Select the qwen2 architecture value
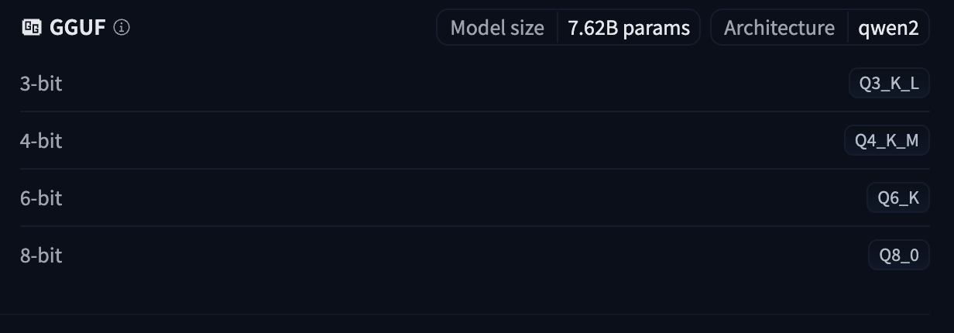Screen dimensions: 954x333 888,28
